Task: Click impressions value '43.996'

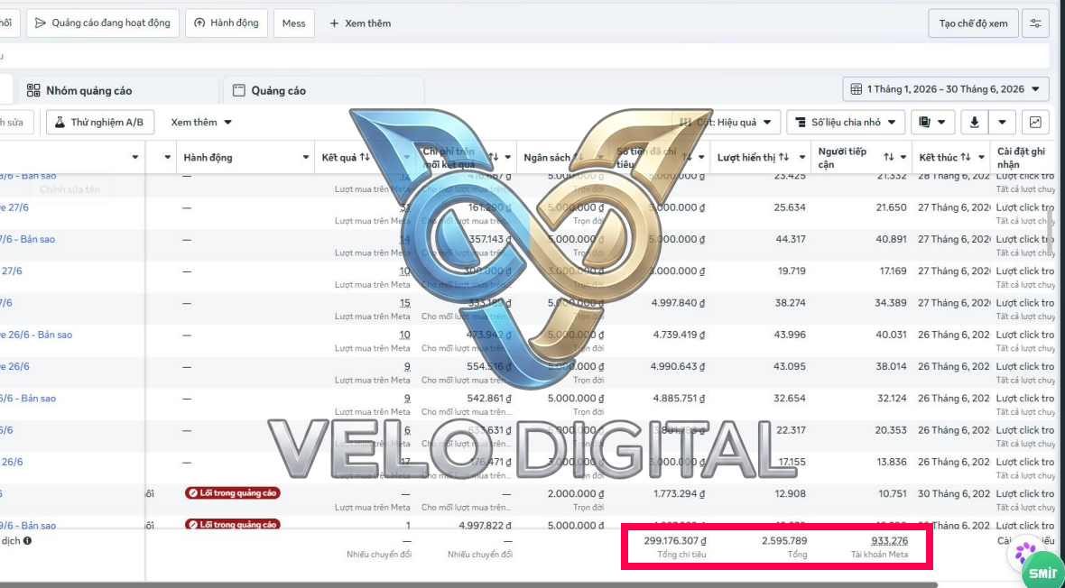Action: [790, 335]
